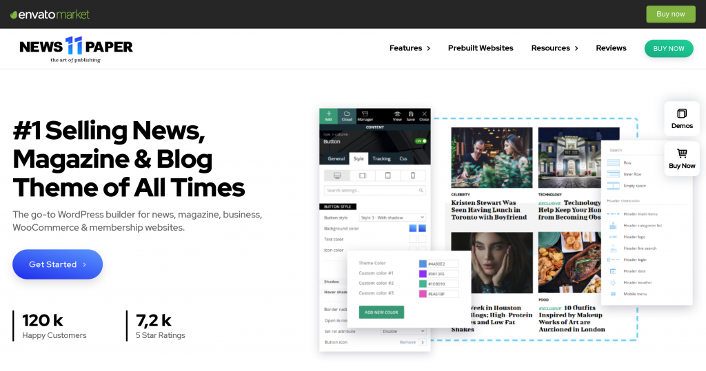Open the Kristen Stewart article thumbnail

pyautogui.click(x=492, y=158)
